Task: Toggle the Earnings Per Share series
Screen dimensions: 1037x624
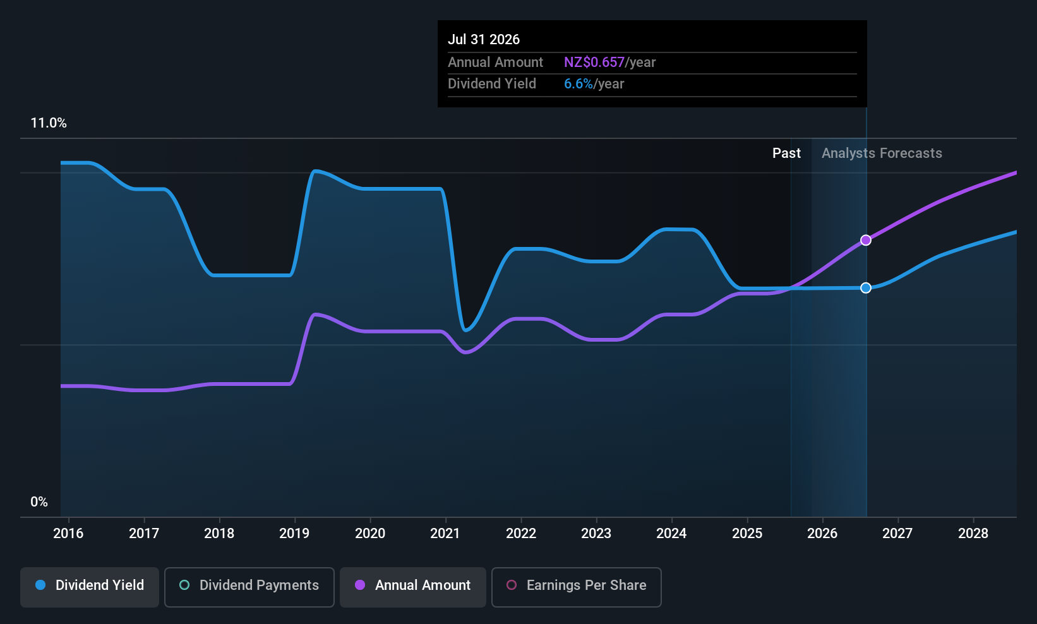Action: tap(577, 587)
